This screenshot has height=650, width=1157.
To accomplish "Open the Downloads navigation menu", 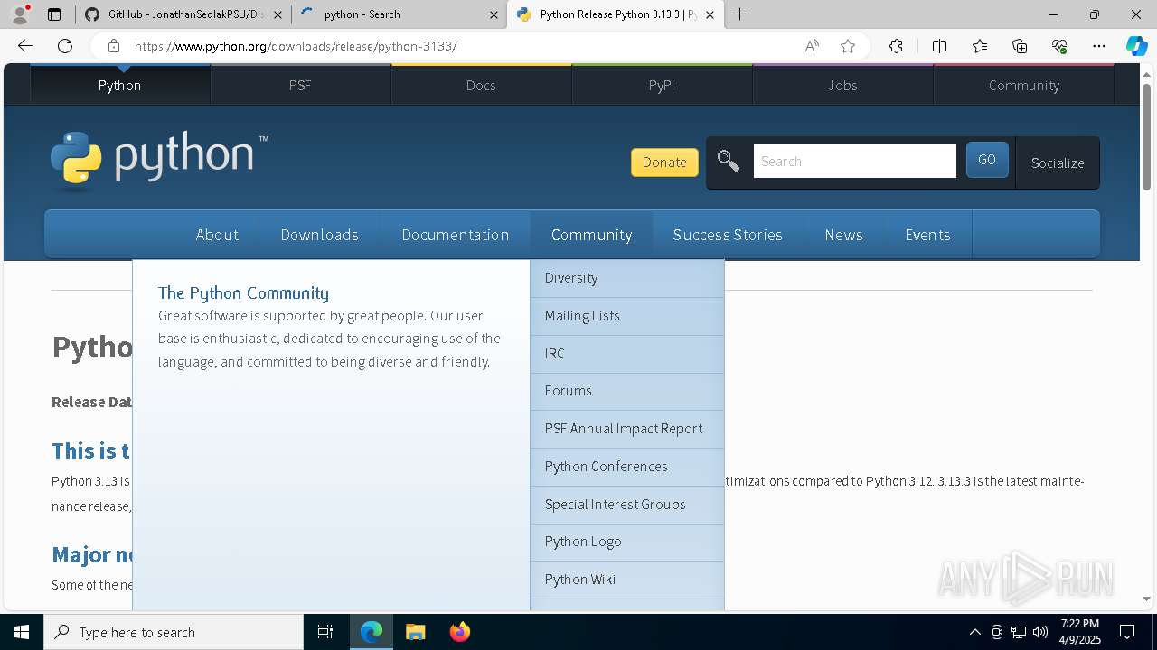I will coord(319,235).
